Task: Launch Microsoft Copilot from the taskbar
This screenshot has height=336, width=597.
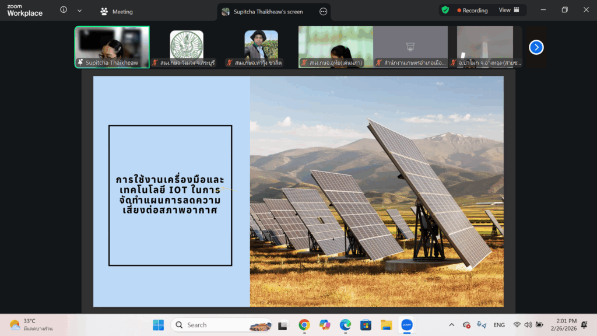Action: point(325,325)
